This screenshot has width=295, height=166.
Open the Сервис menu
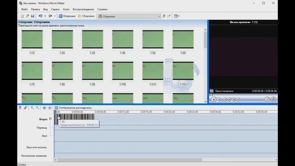coord(55,9)
